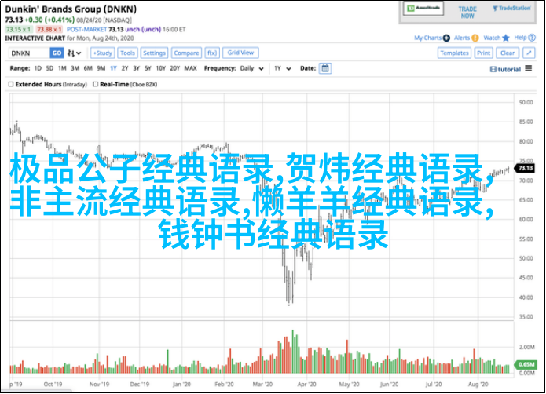The image size is (546, 394).
Task: Open the Templates button
Action: 454,53
